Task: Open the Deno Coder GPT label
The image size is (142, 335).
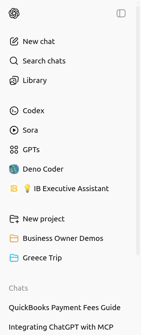Action: [43, 169]
